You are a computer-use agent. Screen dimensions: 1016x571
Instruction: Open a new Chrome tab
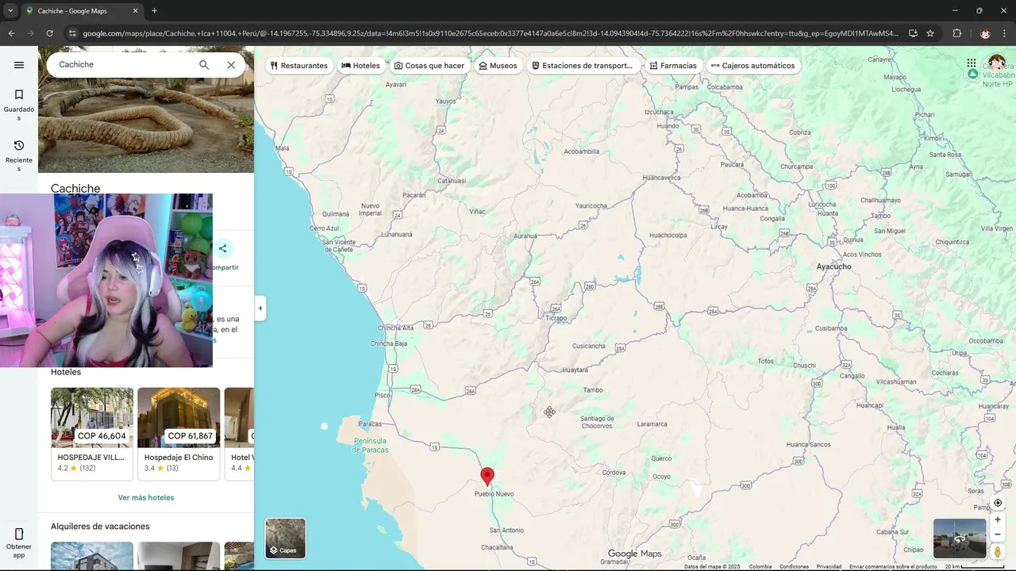(x=154, y=11)
